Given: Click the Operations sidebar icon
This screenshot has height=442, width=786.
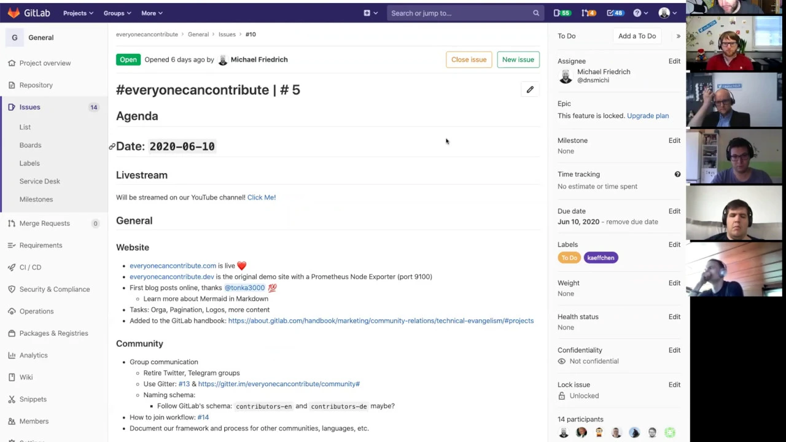Looking at the screenshot, I should [x=11, y=311].
